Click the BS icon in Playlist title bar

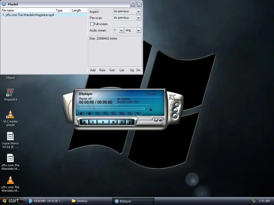coord(4,4)
